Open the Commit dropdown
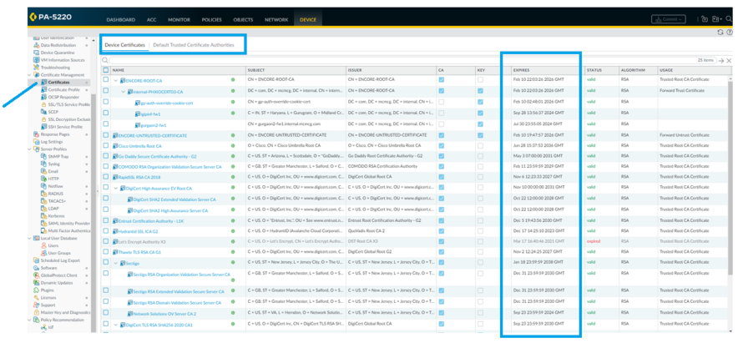The width and height of the screenshot is (748, 348). coord(669,19)
